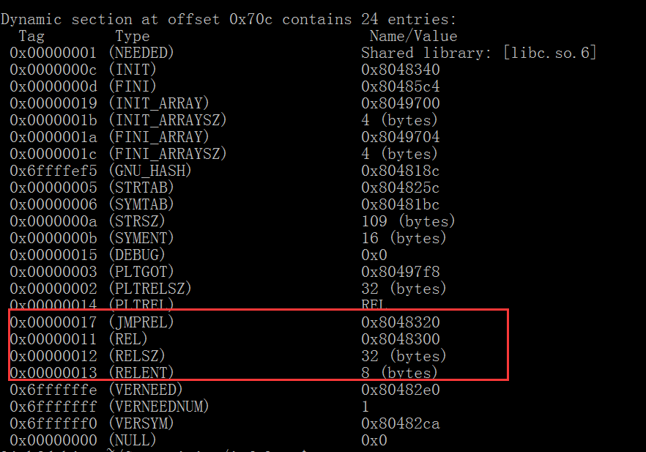Select the STRSZ 109 bytes value
The width and height of the screenshot is (646, 452).
point(408,222)
